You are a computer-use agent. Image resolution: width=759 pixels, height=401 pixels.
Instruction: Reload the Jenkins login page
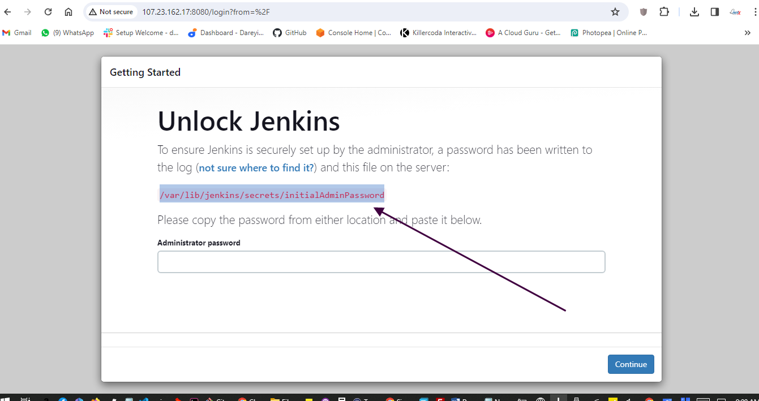tap(48, 12)
